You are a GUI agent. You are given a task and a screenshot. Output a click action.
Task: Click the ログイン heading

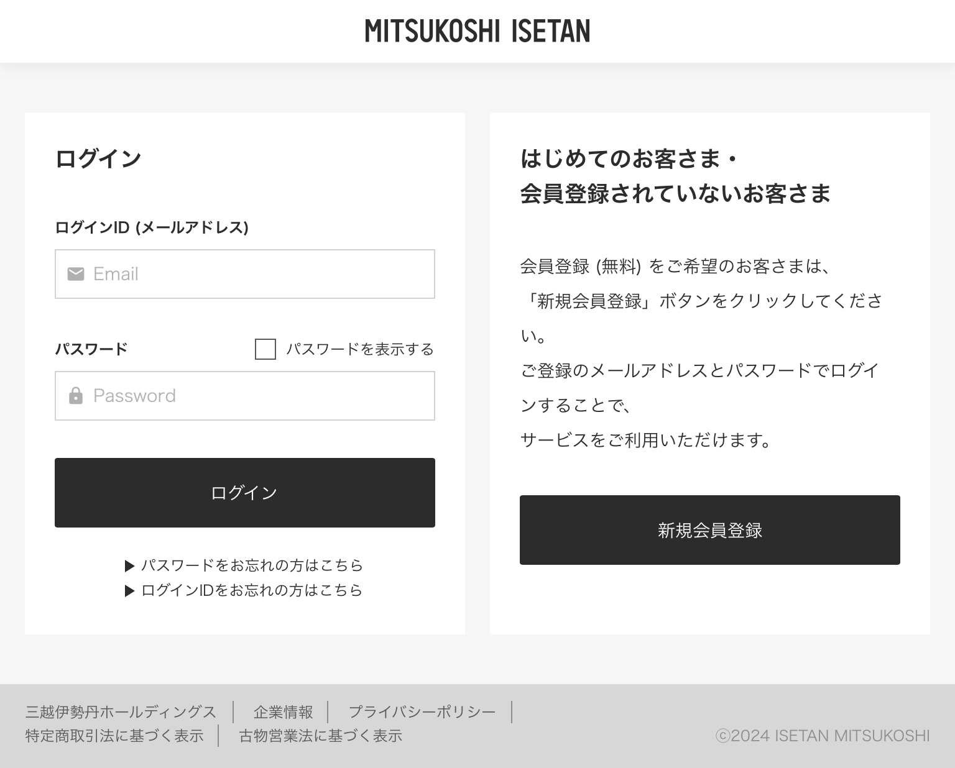98,158
